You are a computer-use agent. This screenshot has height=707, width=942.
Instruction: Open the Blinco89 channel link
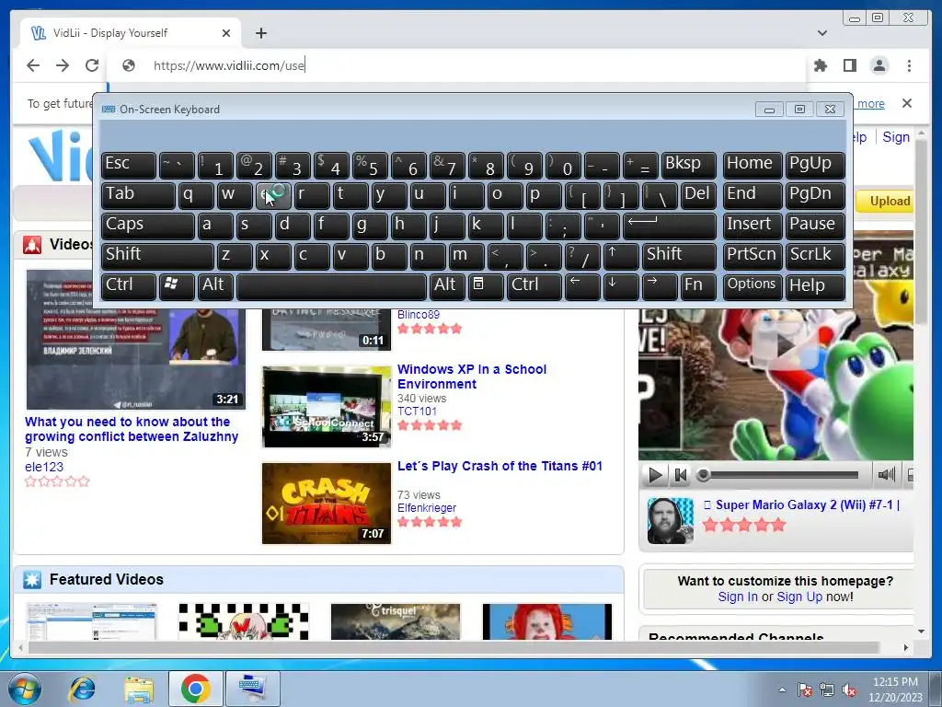tap(419, 315)
